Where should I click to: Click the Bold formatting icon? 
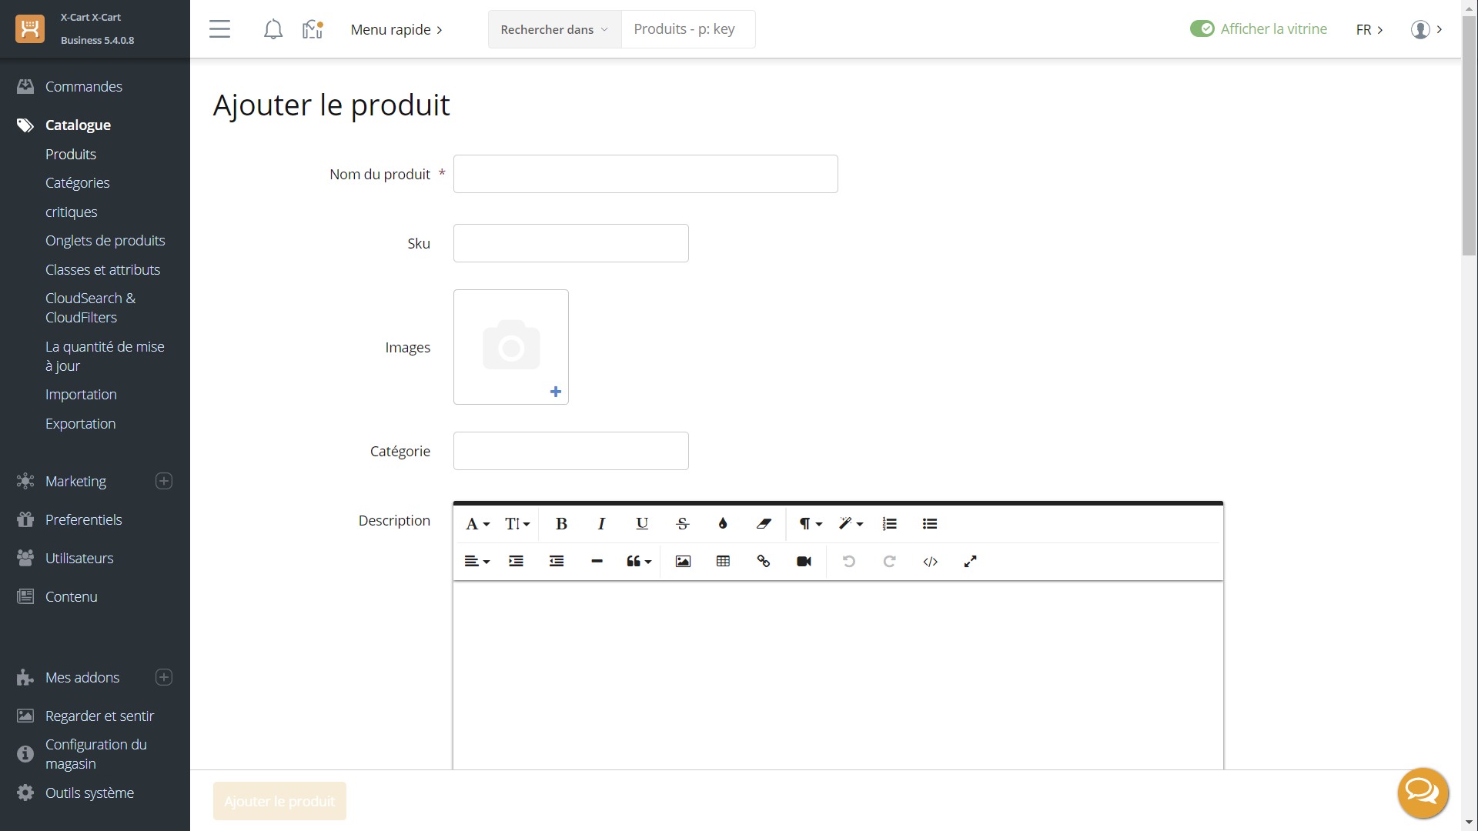pyautogui.click(x=561, y=524)
